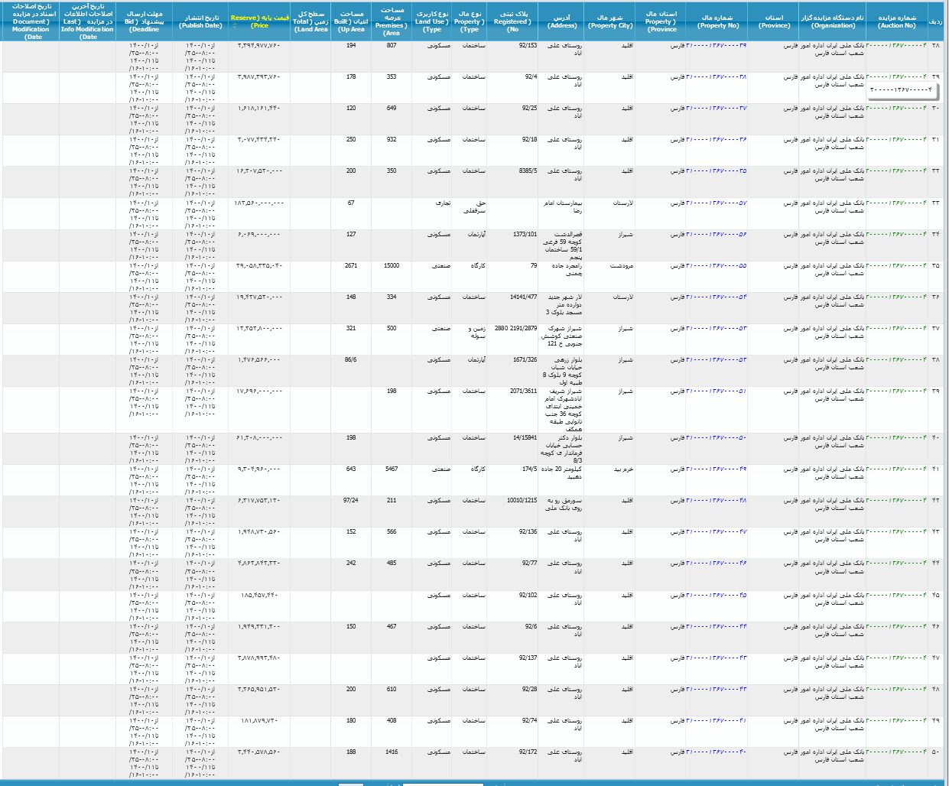This screenshot has height=786, width=949.
Task: Select the Property City column header
Action: pos(609,21)
